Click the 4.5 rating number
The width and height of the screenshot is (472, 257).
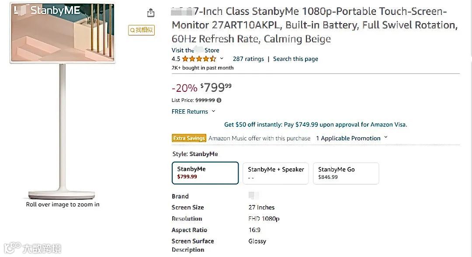[176, 59]
